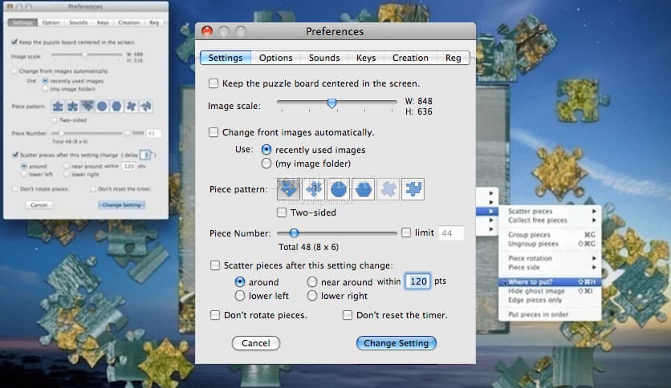Enable Keep the puzzle board centered checkbox
This screenshot has height=388, width=671.
(x=213, y=83)
